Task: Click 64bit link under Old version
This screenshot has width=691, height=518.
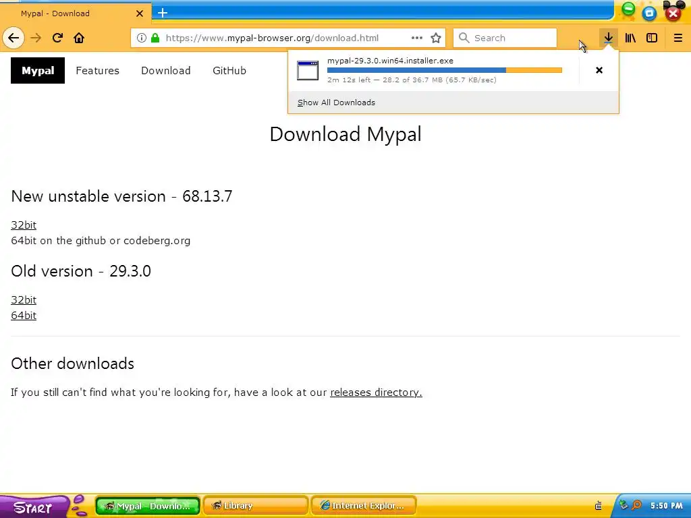Action: click(24, 316)
